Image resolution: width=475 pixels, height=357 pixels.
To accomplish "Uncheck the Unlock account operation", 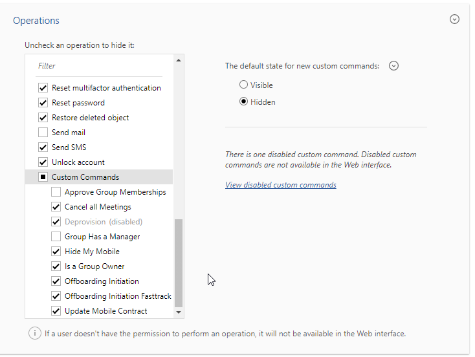I will click(x=43, y=162).
